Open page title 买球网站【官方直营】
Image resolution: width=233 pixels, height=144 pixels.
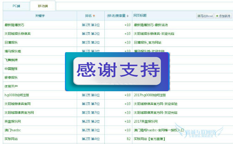coord(149,139)
